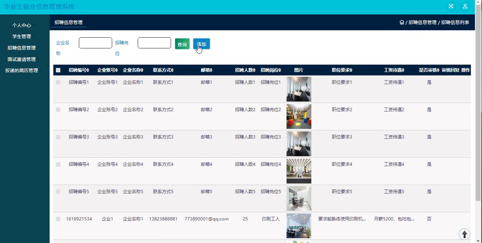Click the 操作 column header
The height and width of the screenshot is (243, 482).
(x=466, y=70)
